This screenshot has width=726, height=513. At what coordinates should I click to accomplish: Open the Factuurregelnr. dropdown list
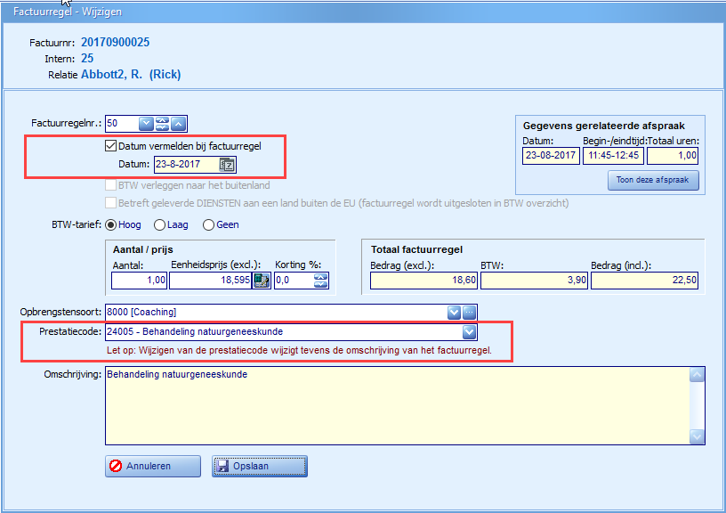[146, 124]
